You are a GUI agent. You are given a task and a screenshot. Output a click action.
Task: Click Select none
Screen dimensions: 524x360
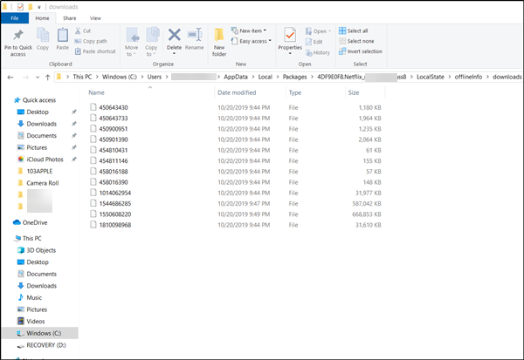356,41
